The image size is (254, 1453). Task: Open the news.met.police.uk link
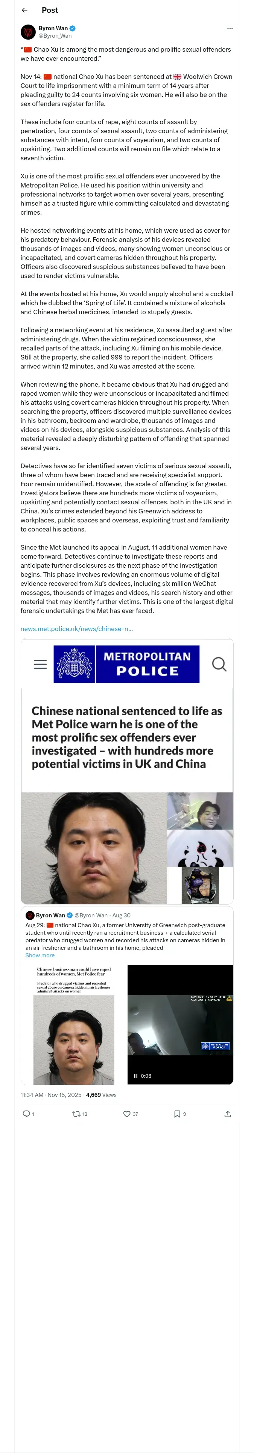(77, 628)
